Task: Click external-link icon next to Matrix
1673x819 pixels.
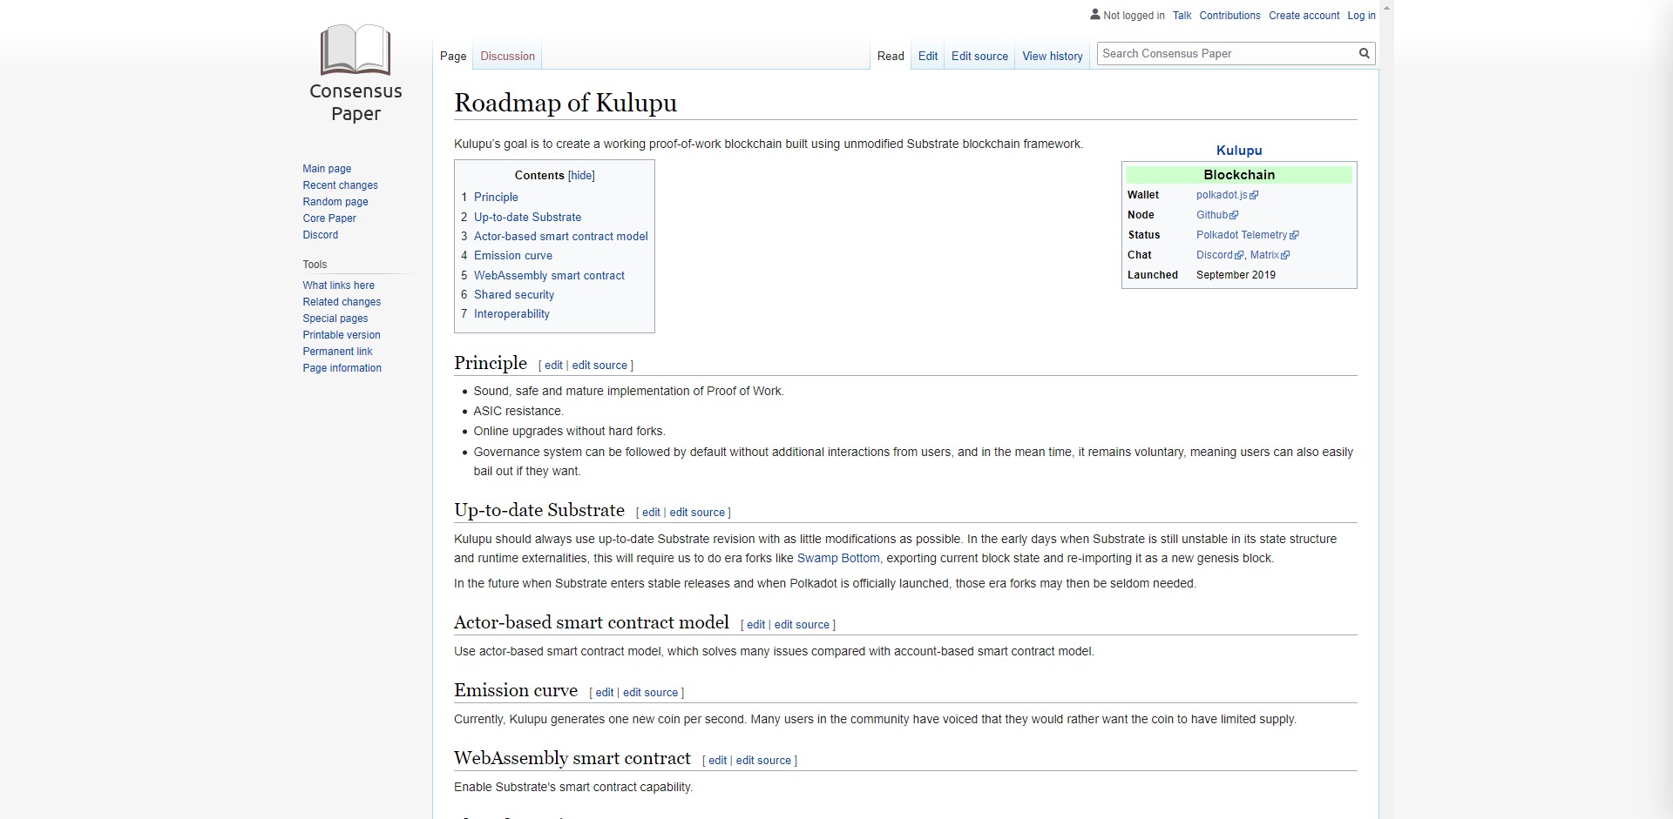Action: [x=1285, y=256]
